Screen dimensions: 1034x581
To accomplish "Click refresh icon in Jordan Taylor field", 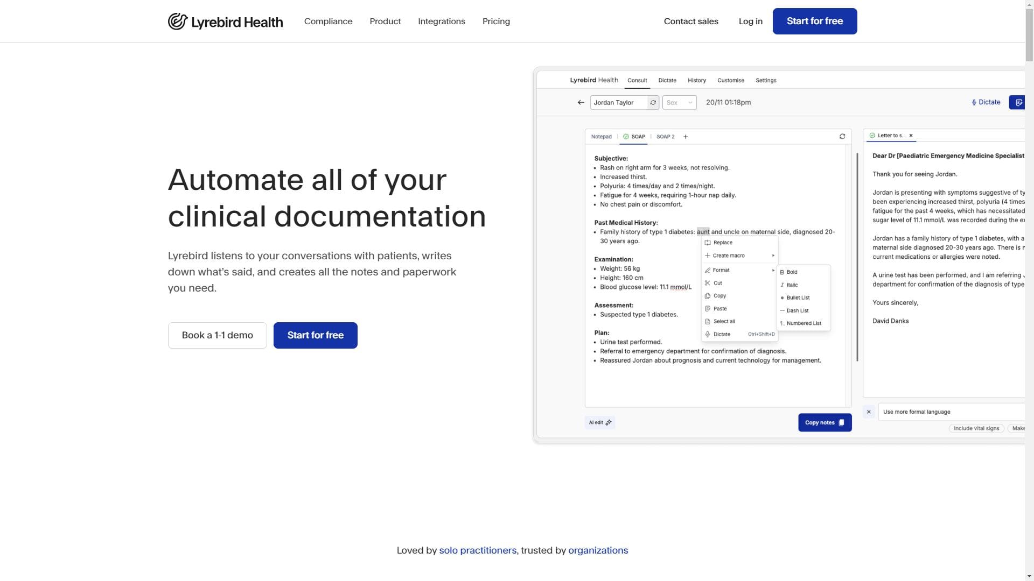I will tap(653, 102).
